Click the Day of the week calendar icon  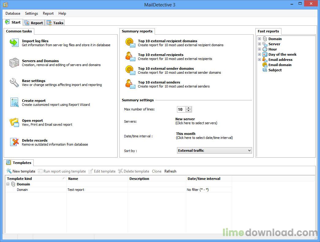pos(265,54)
